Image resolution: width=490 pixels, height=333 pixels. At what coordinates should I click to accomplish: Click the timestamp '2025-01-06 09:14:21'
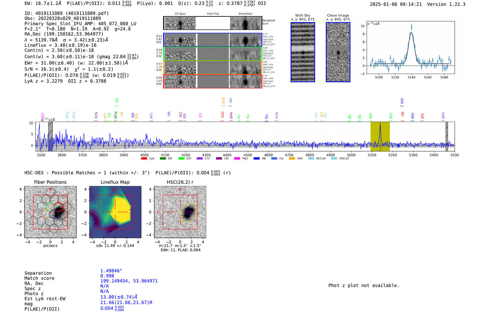(395, 4)
